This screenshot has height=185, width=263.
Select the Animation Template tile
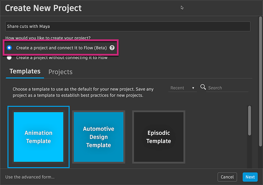[38, 137]
